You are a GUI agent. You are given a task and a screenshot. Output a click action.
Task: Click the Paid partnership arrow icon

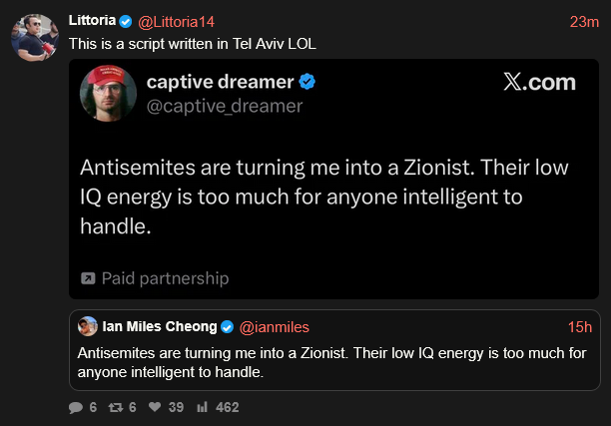click(88, 278)
